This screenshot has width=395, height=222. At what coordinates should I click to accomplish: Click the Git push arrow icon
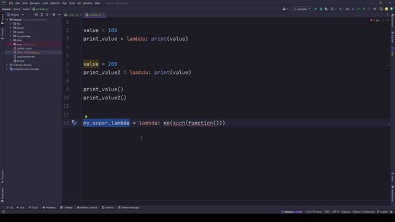(x=364, y=9)
